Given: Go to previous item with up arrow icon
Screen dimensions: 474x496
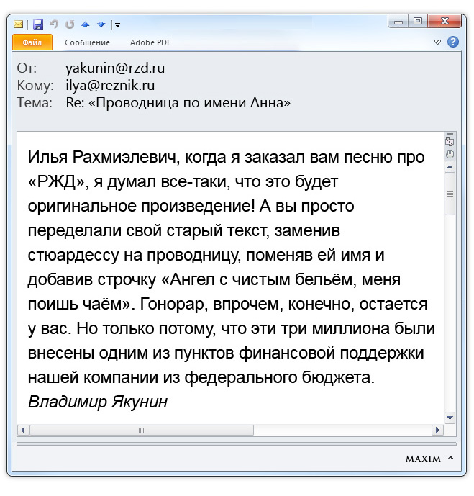Looking at the screenshot, I should (x=86, y=24).
